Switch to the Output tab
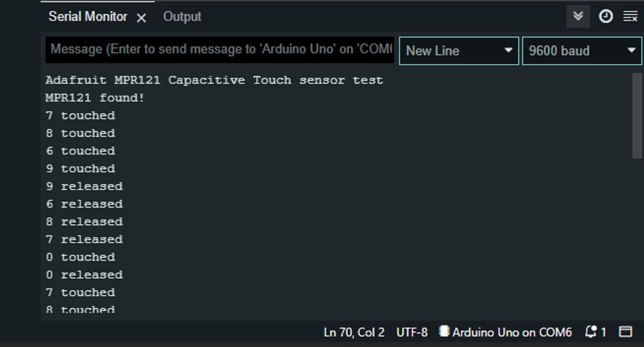The width and height of the screenshot is (644, 347). point(182,17)
